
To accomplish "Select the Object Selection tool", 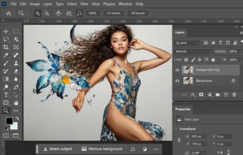I will pyautogui.click(x=16, y=40).
